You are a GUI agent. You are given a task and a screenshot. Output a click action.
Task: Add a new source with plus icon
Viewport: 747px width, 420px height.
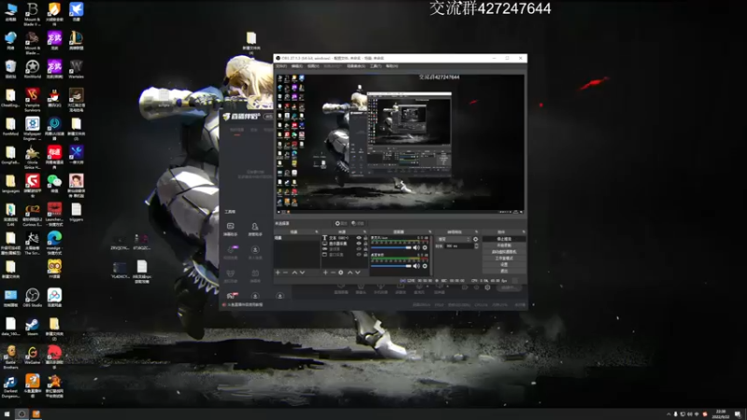325,273
